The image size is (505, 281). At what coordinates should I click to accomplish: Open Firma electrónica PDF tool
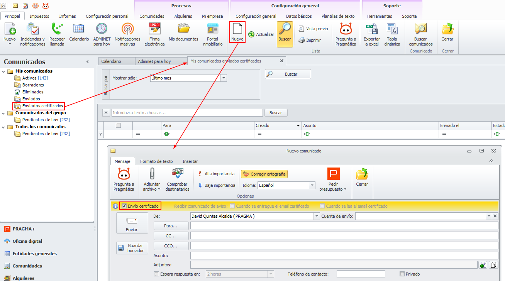154,34
